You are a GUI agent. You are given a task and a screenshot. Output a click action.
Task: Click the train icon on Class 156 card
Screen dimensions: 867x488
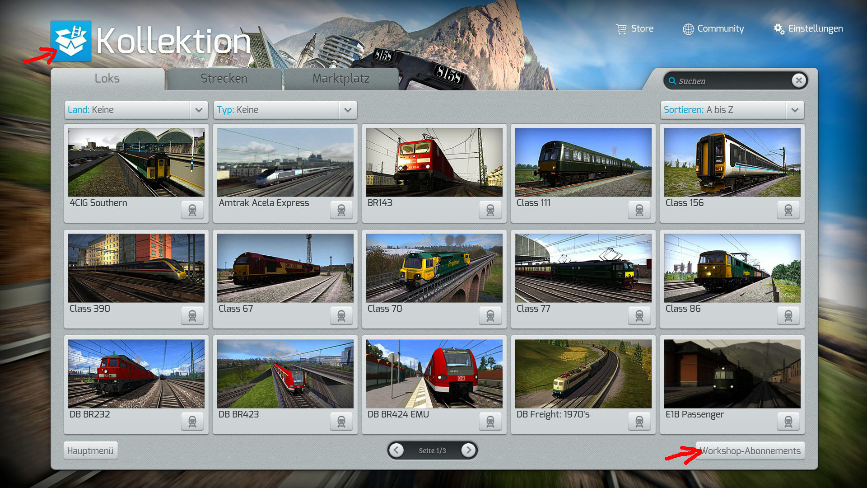point(788,210)
